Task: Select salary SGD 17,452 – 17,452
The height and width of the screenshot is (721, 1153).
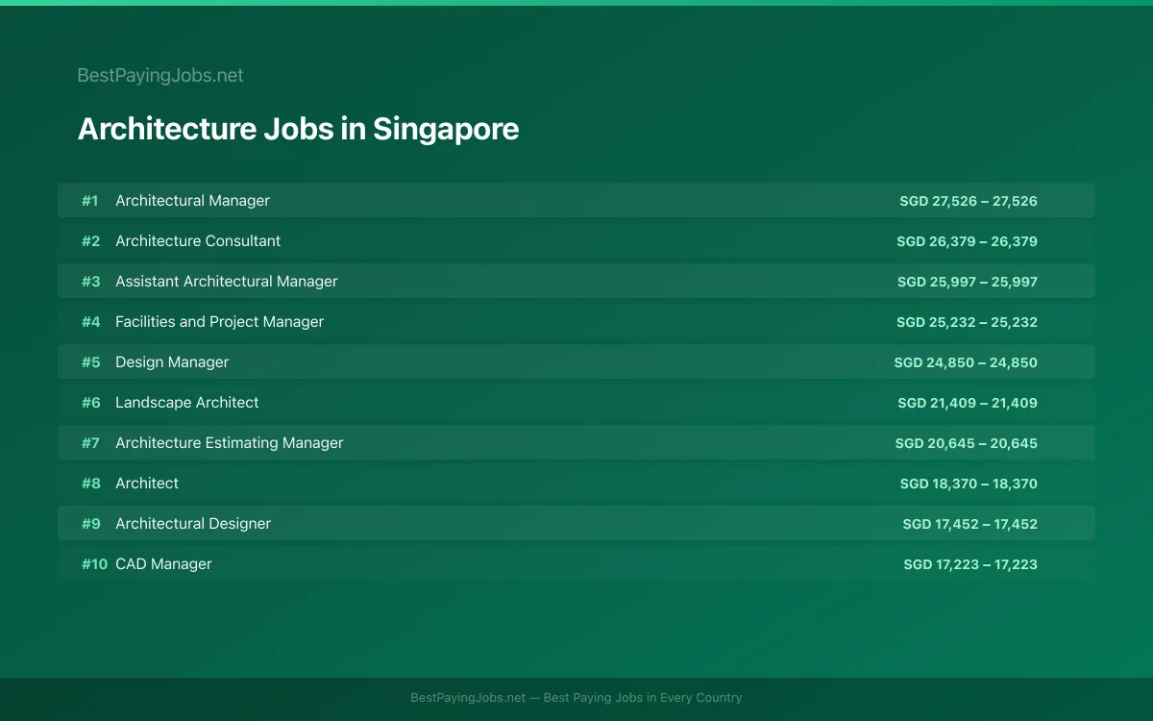Action: (x=970, y=524)
